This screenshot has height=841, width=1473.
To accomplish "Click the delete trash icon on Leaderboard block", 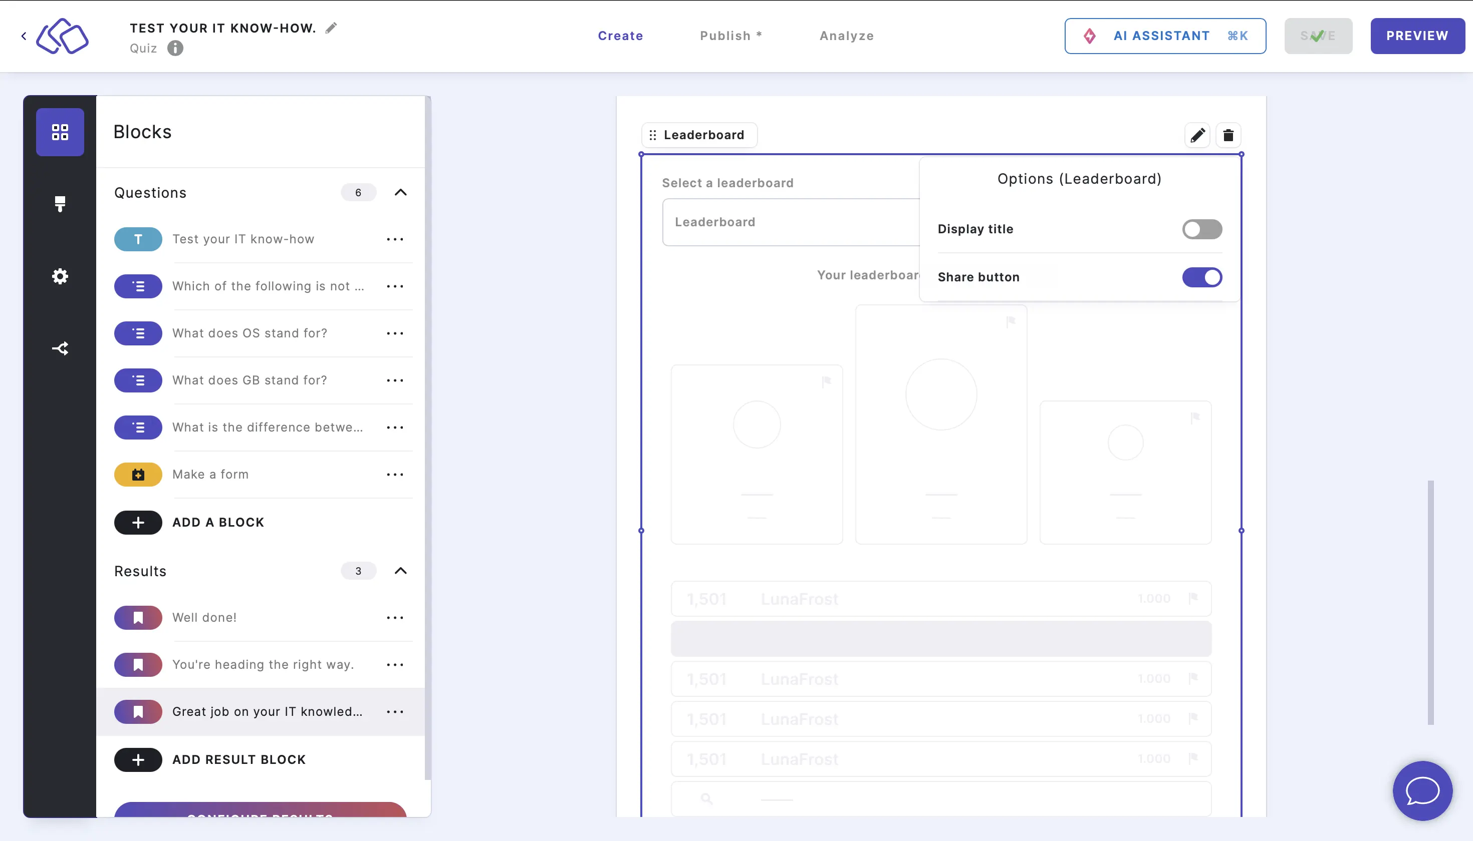I will [x=1227, y=136].
